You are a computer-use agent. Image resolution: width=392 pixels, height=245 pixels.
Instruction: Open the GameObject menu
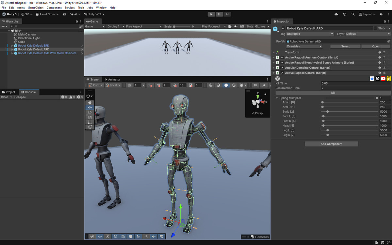point(36,8)
